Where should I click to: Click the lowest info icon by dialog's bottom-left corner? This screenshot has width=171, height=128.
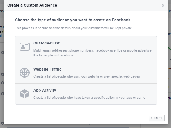click(2, 123)
